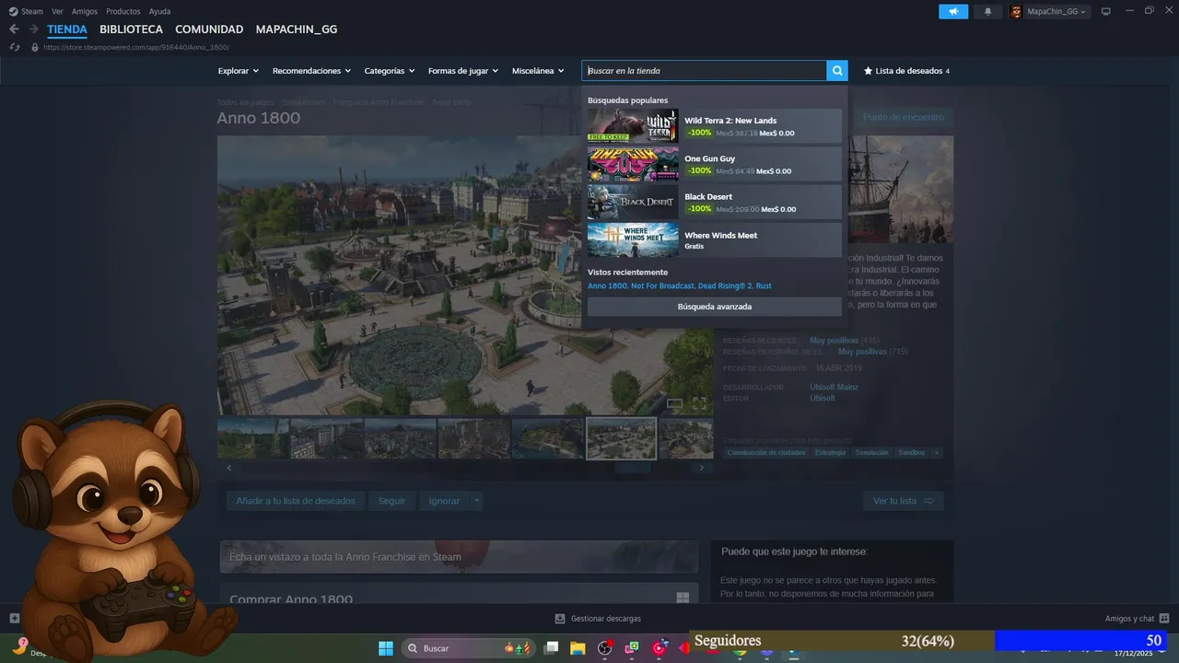Switch to the COMUNIDAD tab
Image resolution: width=1179 pixels, height=663 pixels.
coord(209,29)
